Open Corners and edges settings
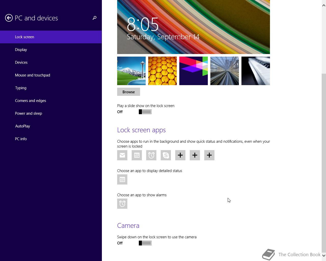The image size is (326, 261). click(51, 101)
